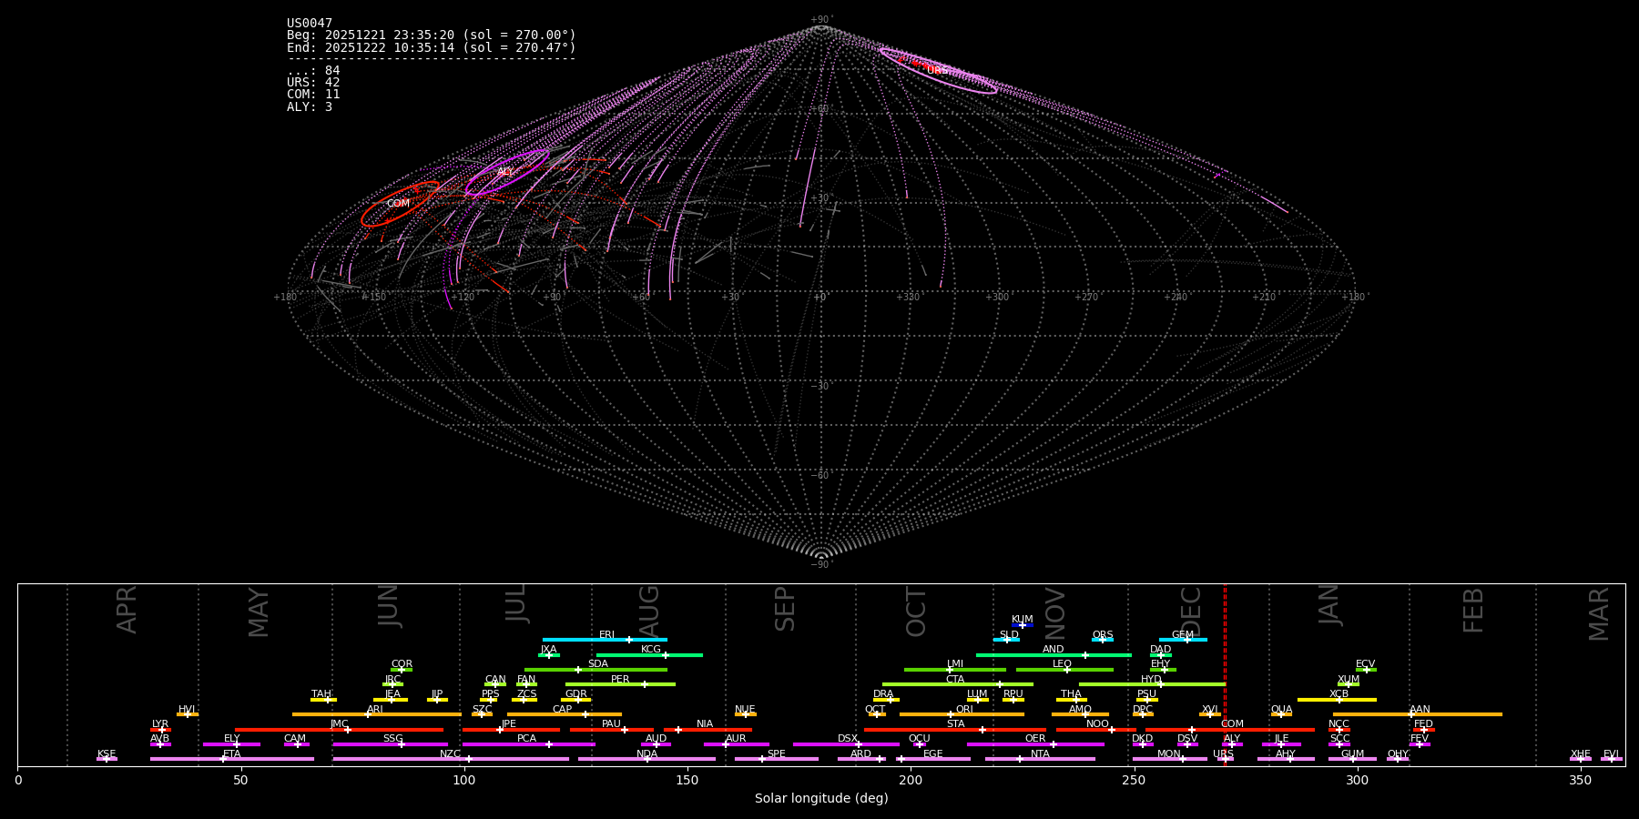Viewport: 1639px width, 819px height.
Task: Click the HYD shower bar
Action: point(1152,684)
